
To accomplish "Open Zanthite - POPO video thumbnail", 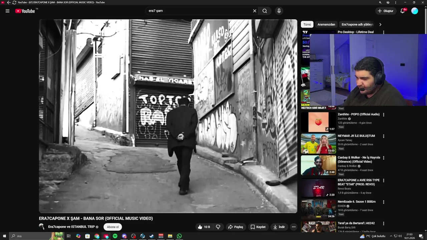I will click(x=318, y=122).
